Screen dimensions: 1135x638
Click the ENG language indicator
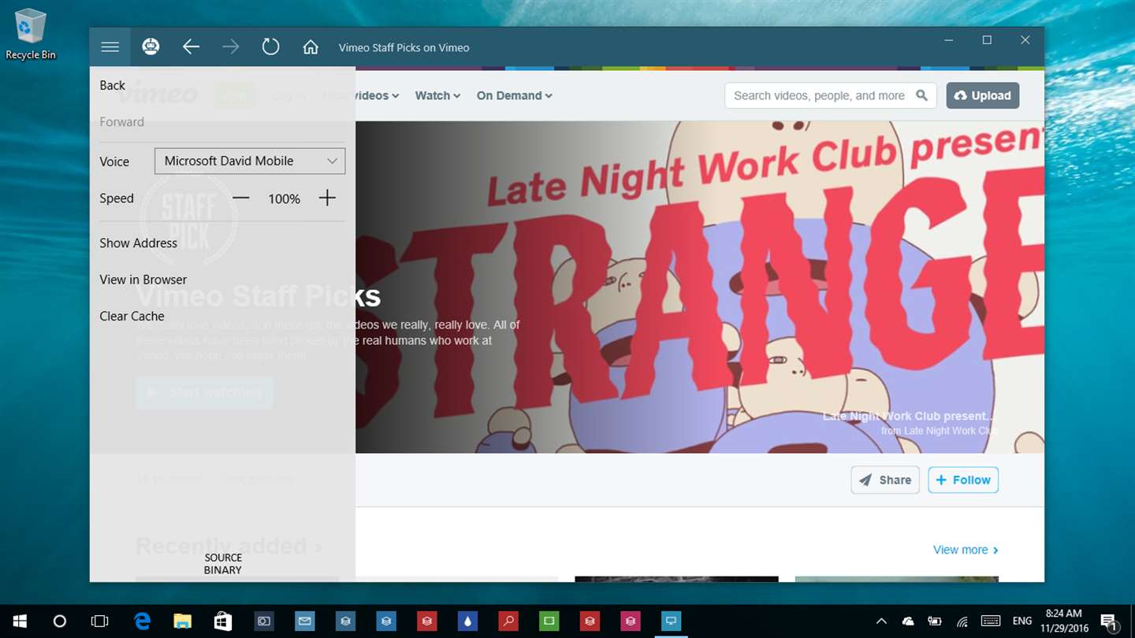coord(1021,621)
